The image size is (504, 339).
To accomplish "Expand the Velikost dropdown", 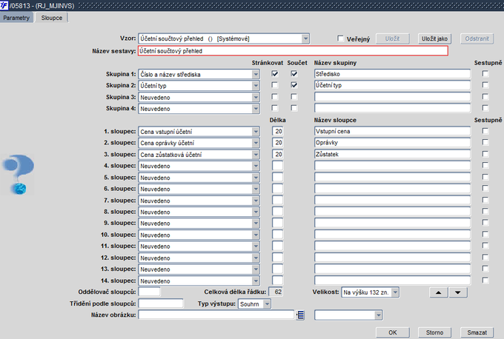I will pos(395,292).
